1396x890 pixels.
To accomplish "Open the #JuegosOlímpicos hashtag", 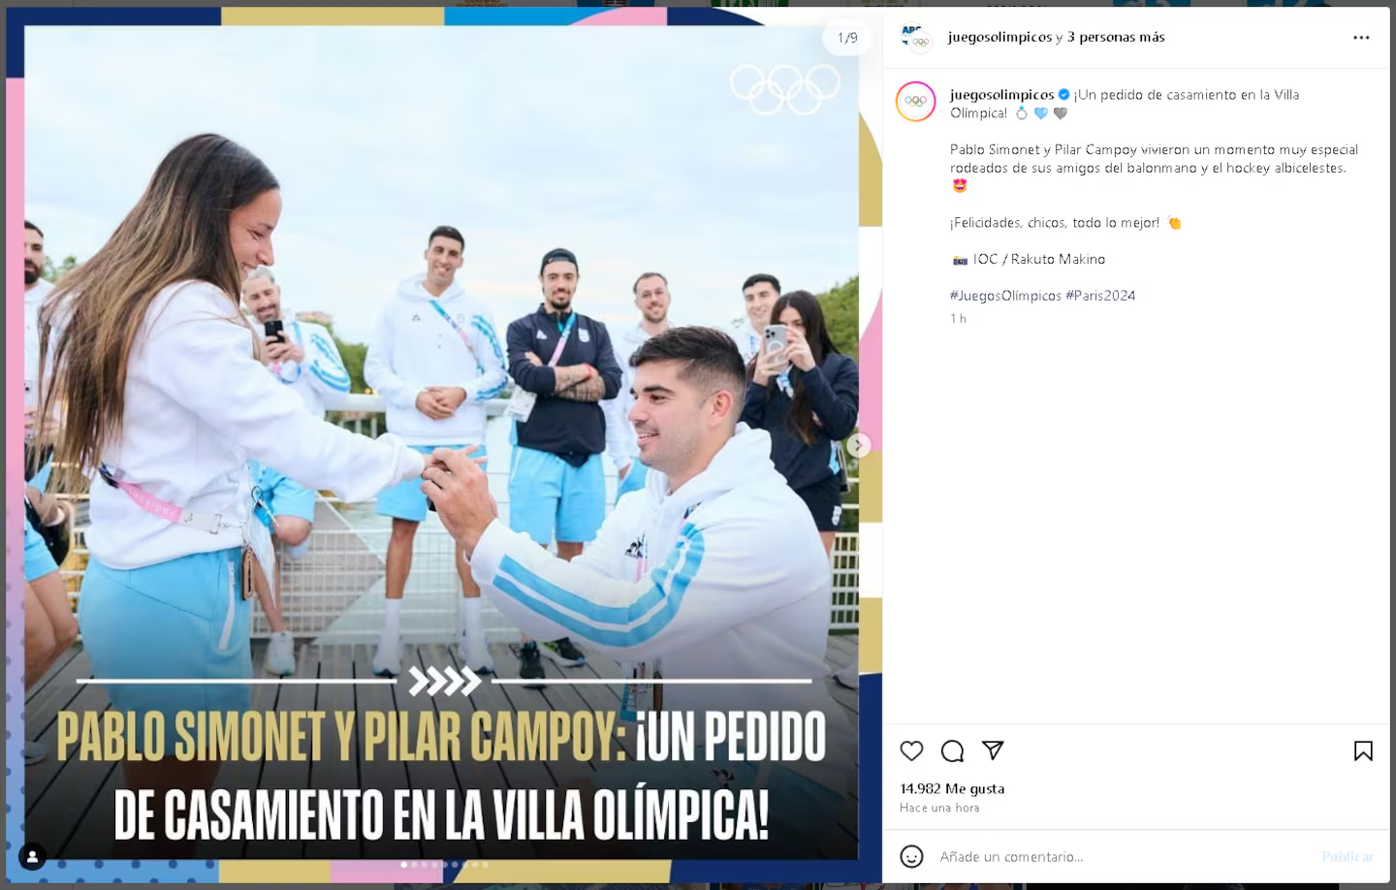I will [x=1005, y=296].
